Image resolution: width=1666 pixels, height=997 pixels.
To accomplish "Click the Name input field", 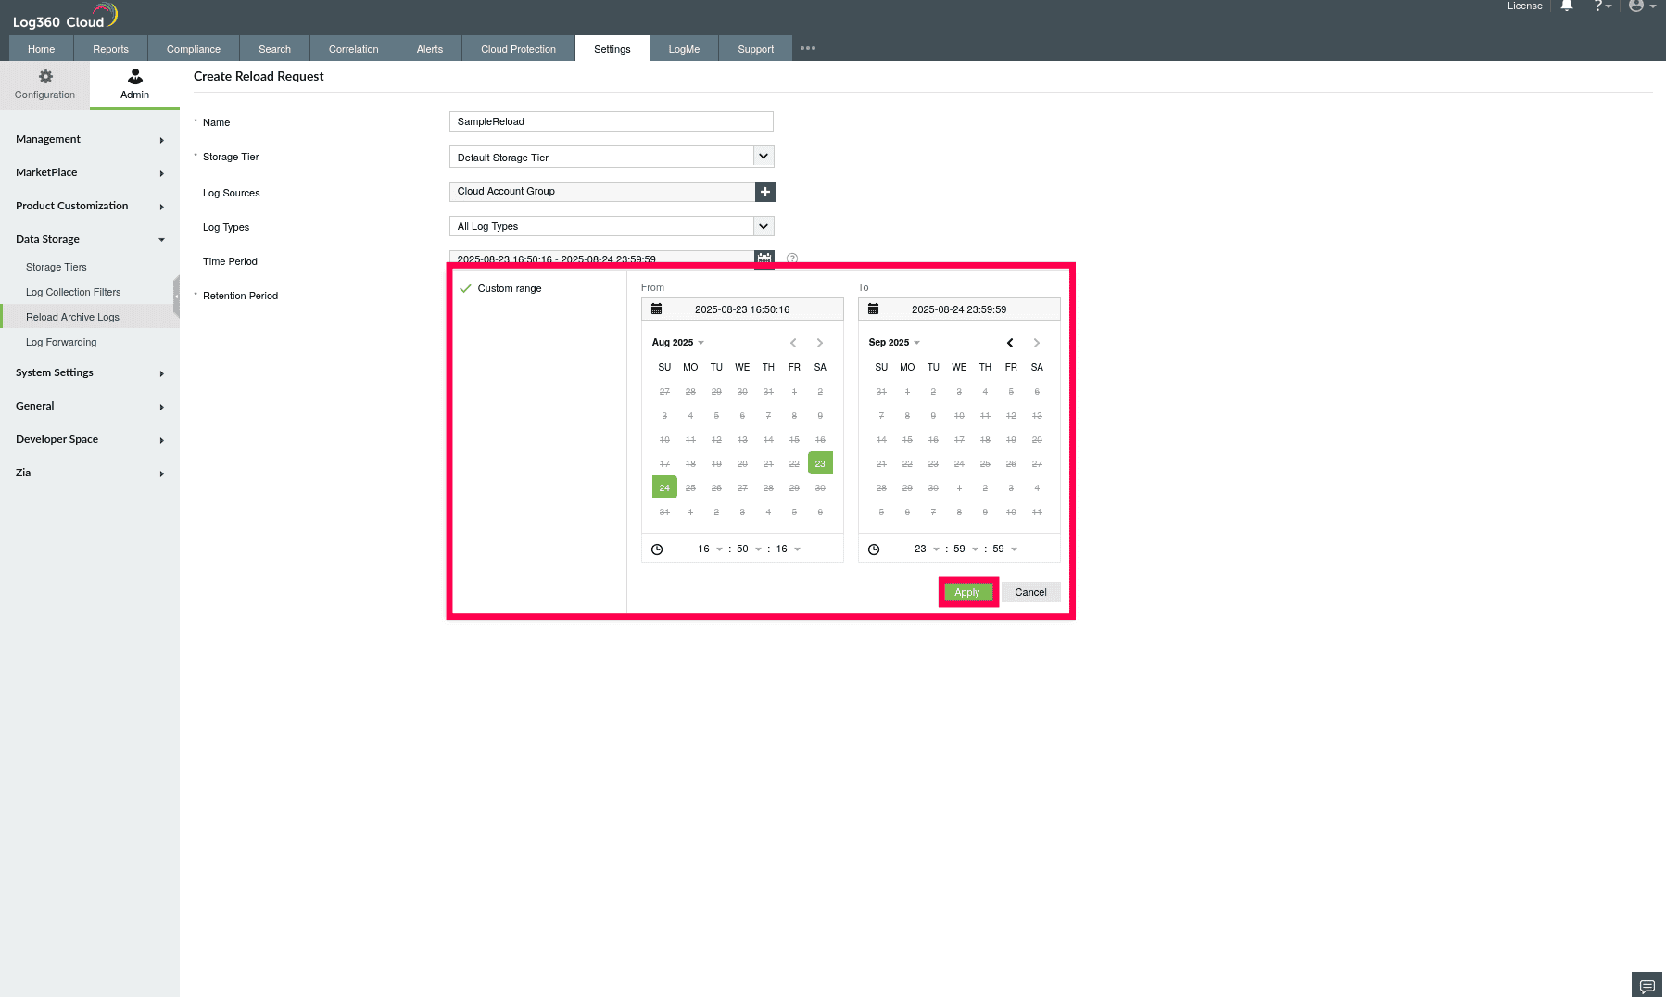I will [x=612, y=121].
